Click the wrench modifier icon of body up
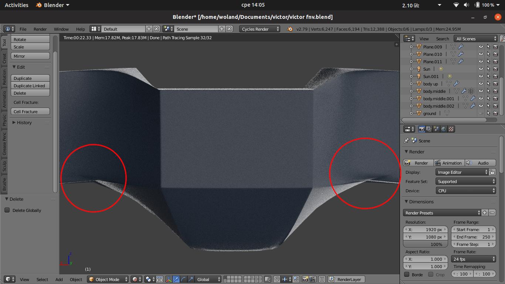The image size is (505, 284). 456,84
